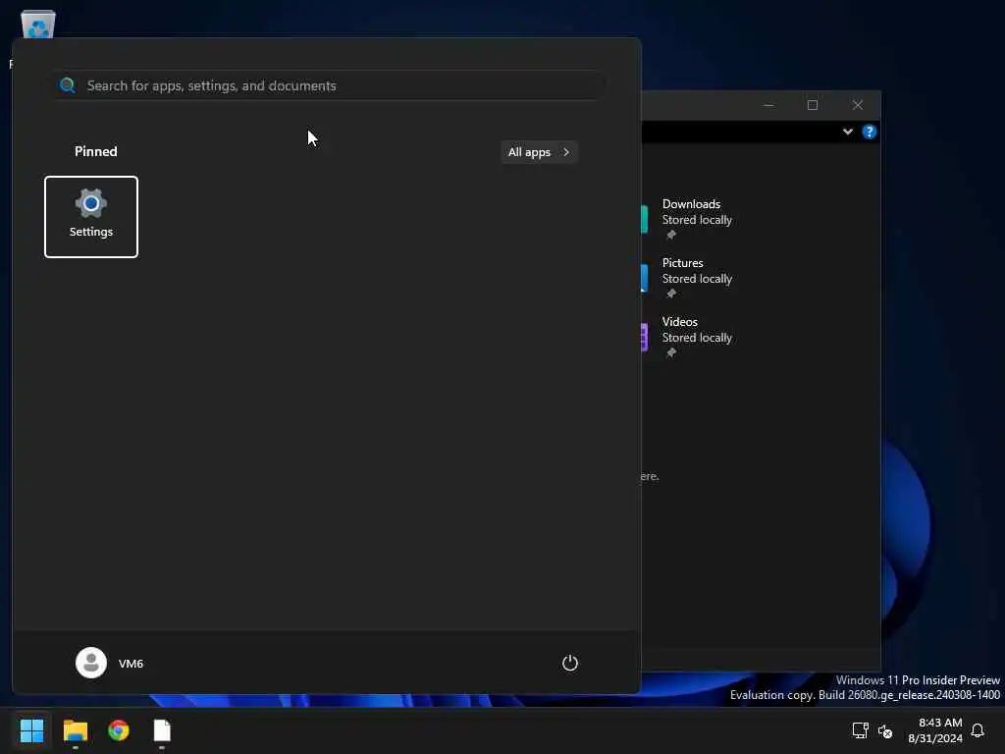Click the Recycle Bin desktop icon
The height and width of the screenshot is (754, 1005).
click(x=38, y=24)
